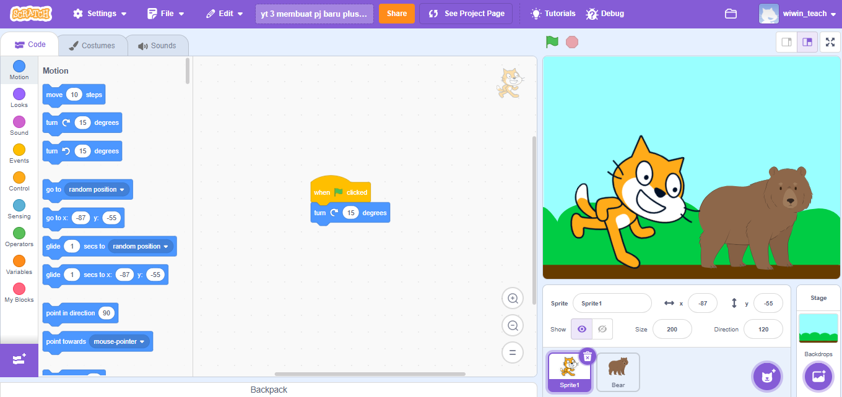Expand the 'point towards mouse-pointer' dropdown
Screen dimensions: 842x397
[142, 341]
